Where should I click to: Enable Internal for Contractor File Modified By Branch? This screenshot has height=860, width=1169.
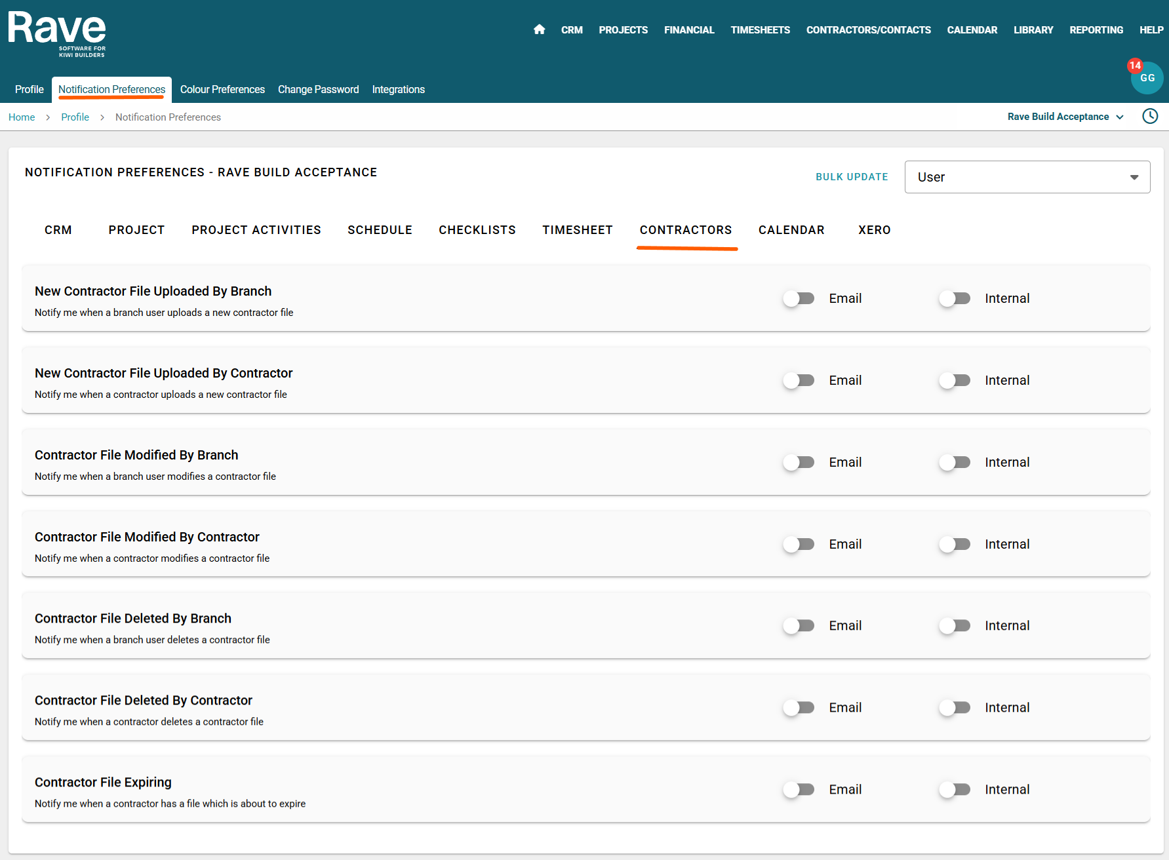tap(955, 463)
